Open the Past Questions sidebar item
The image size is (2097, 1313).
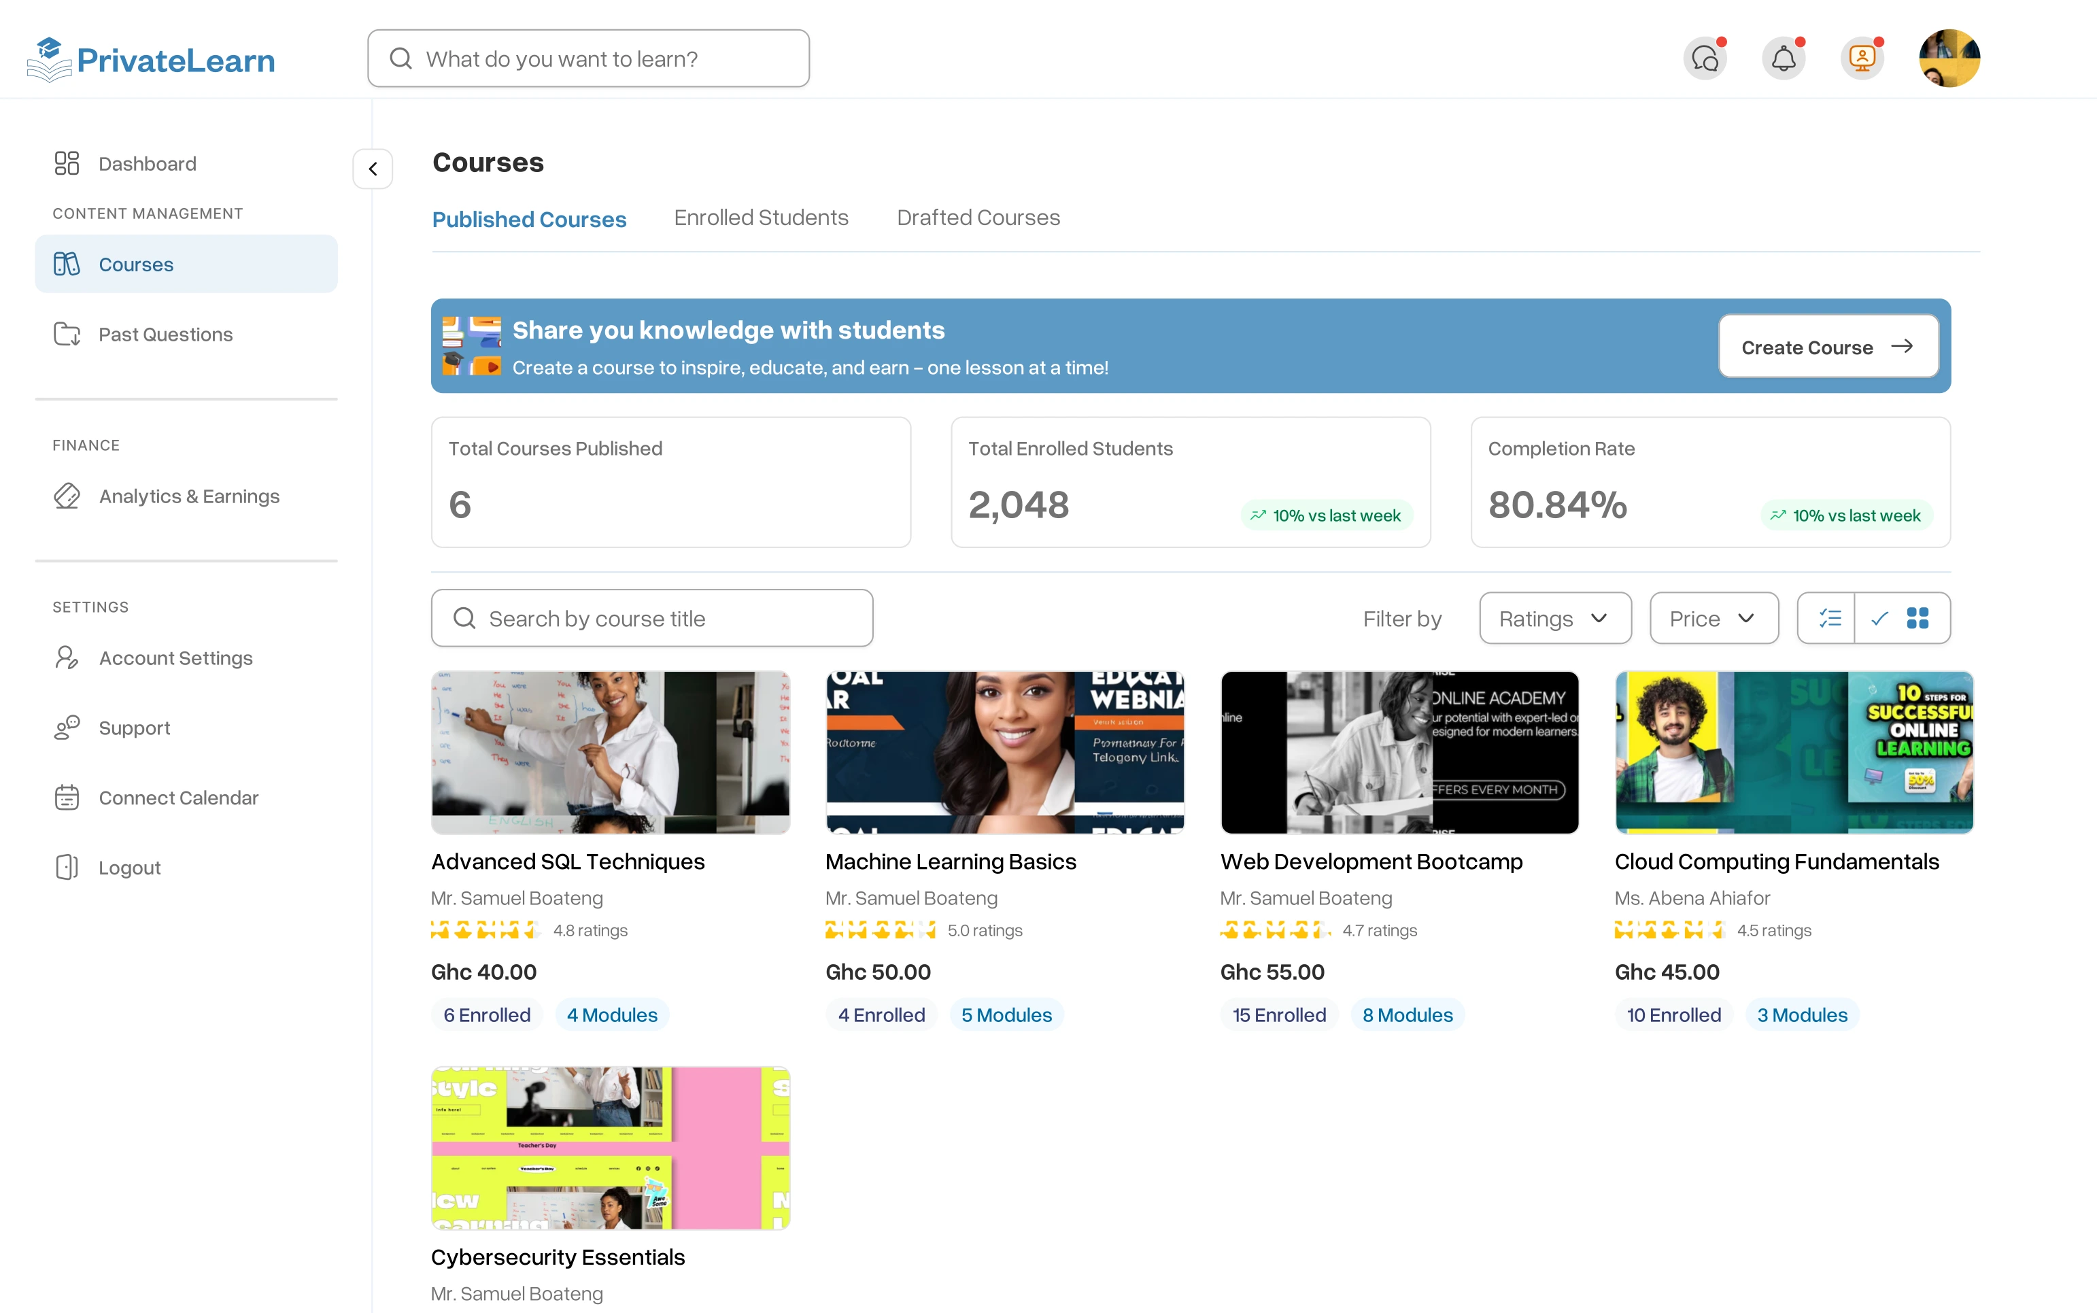(165, 335)
